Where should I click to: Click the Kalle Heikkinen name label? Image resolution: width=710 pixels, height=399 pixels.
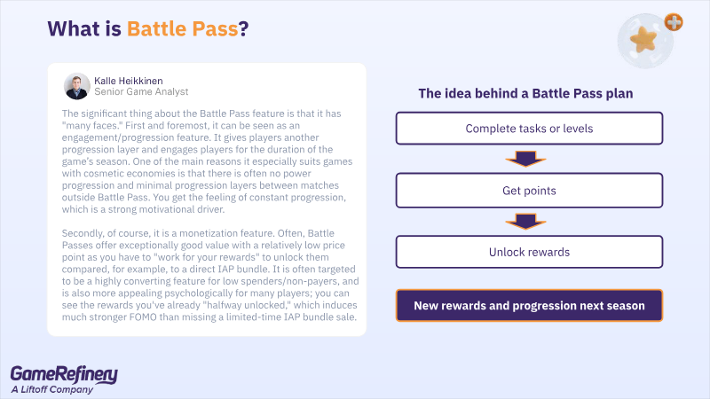137,80
